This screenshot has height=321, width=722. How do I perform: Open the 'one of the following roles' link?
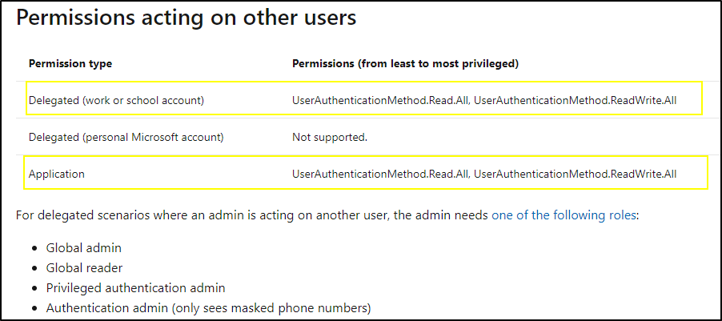[x=564, y=215]
